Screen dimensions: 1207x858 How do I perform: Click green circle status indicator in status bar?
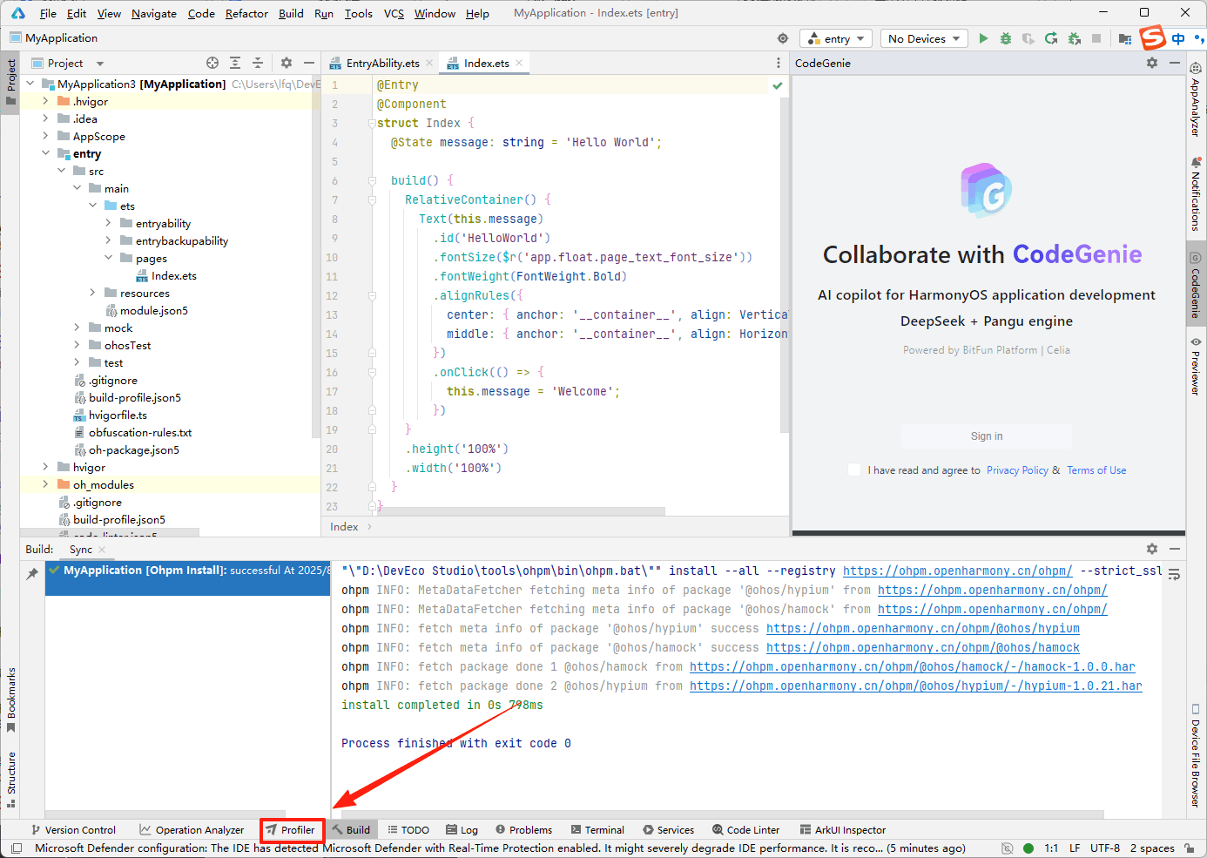[x=1028, y=848]
